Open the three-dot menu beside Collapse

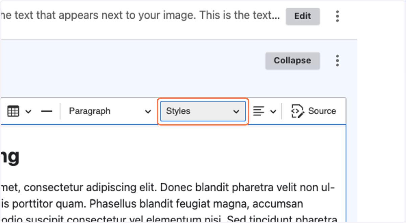click(x=337, y=61)
